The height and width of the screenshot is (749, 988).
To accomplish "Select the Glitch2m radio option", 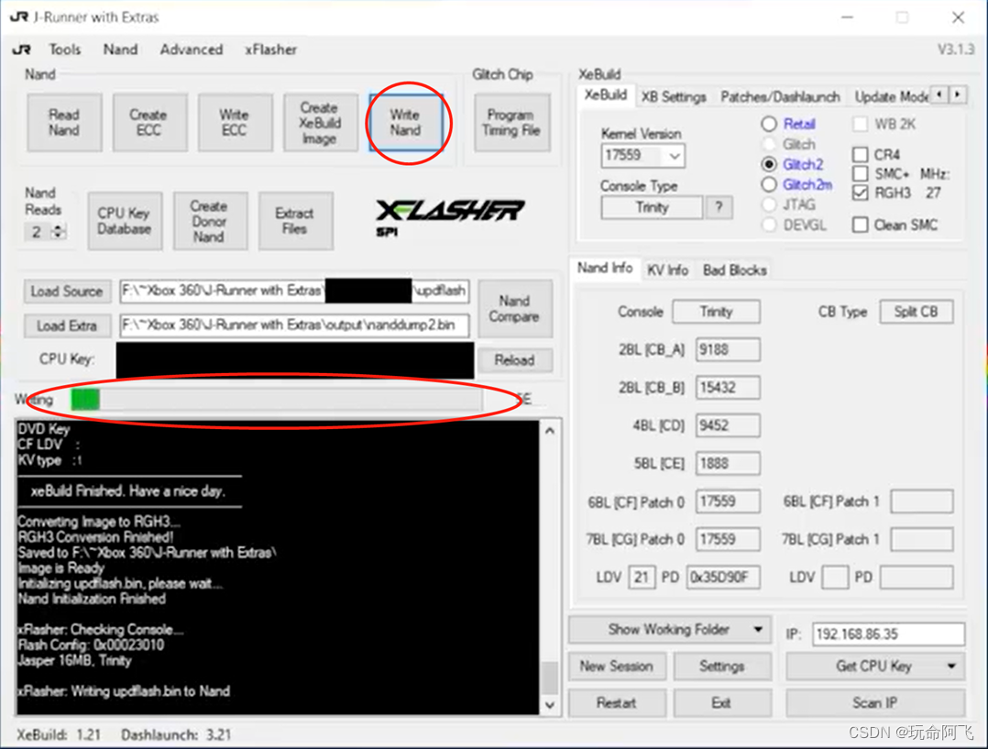I will click(x=769, y=184).
